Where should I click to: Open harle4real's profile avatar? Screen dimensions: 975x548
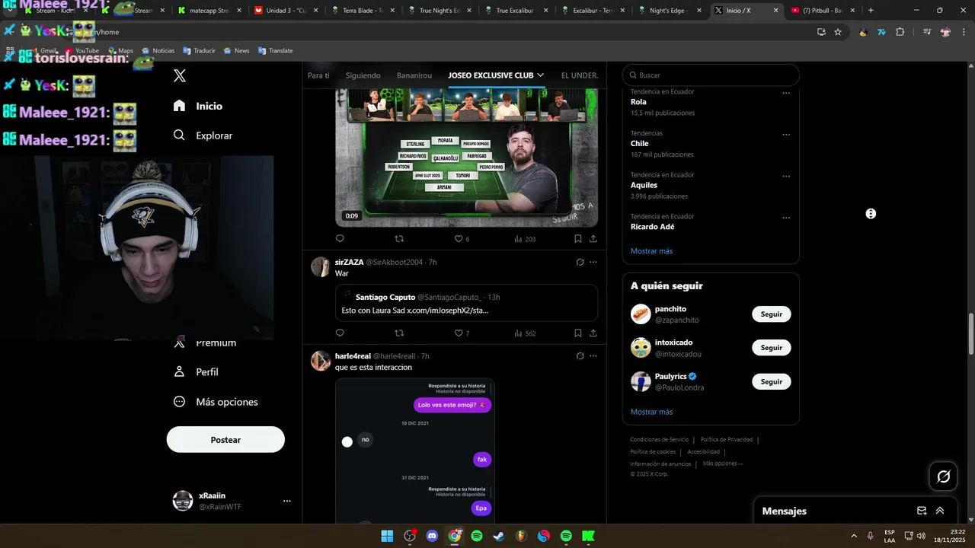pos(321,361)
